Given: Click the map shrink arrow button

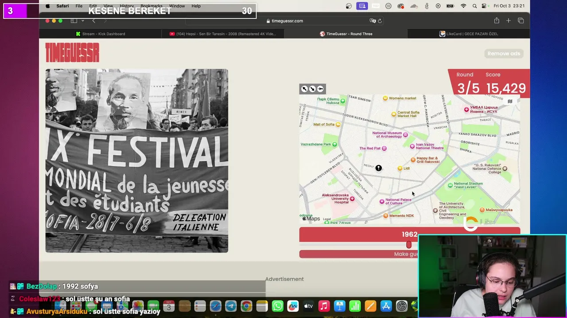Looking at the screenshot, I should click(x=304, y=89).
